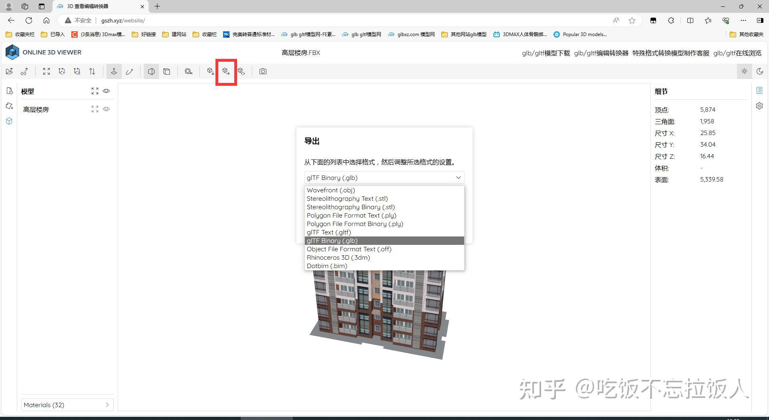
Task: Fit all meshes icon in 模型 header
Action: (x=95, y=91)
